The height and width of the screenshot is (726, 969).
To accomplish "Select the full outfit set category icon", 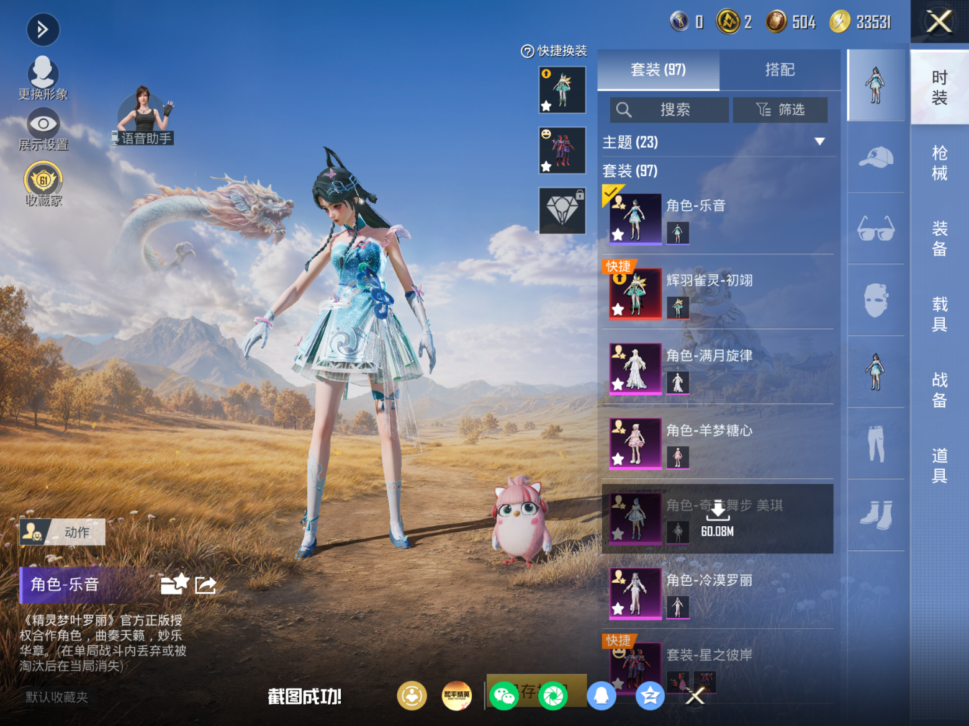I will coord(876,86).
